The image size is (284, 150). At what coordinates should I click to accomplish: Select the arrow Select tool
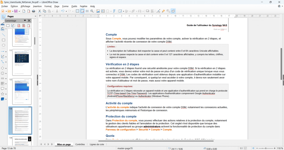pyautogui.click(x=3, y=17)
